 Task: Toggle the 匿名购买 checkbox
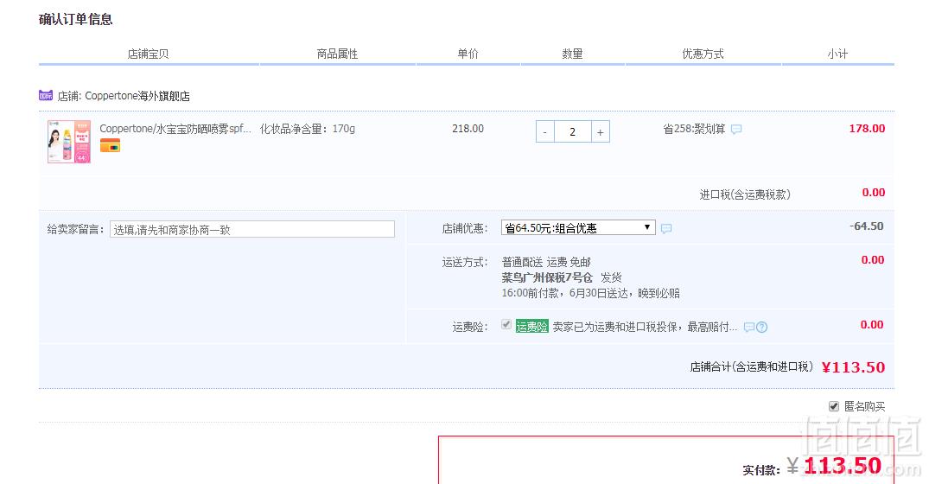(x=834, y=406)
